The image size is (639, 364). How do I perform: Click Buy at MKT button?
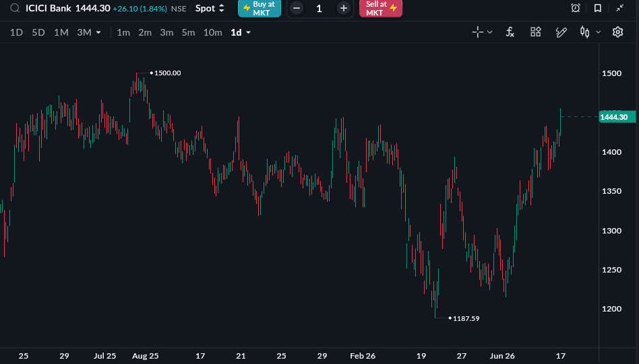coord(260,8)
